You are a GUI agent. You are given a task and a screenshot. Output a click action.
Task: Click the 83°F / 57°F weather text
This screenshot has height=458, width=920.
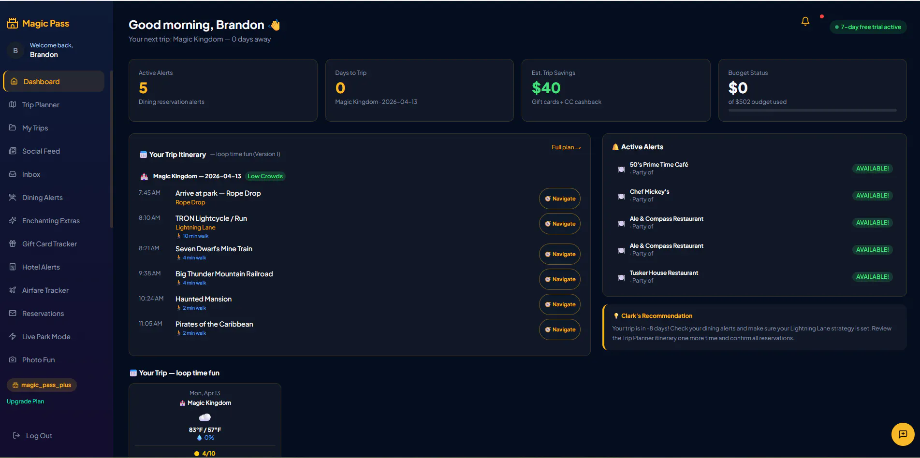tap(205, 430)
